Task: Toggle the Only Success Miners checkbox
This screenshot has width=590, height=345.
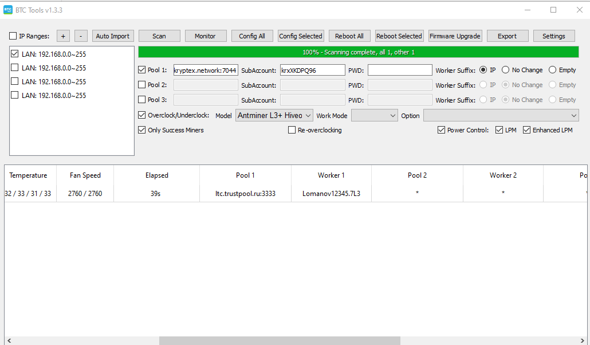Action: pyautogui.click(x=142, y=130)
